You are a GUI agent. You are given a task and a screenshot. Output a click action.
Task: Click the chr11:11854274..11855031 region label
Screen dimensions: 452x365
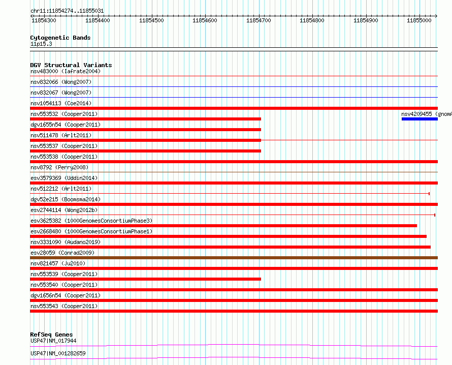(67, 11)
